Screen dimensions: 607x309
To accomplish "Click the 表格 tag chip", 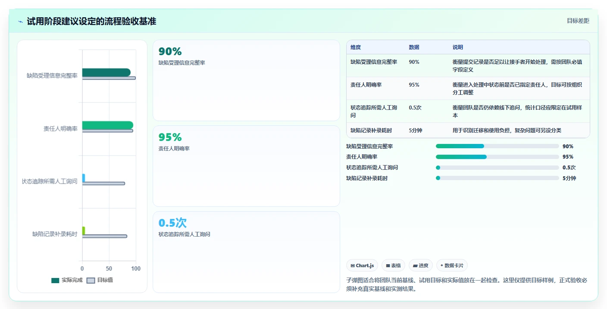I will [394, 265].
